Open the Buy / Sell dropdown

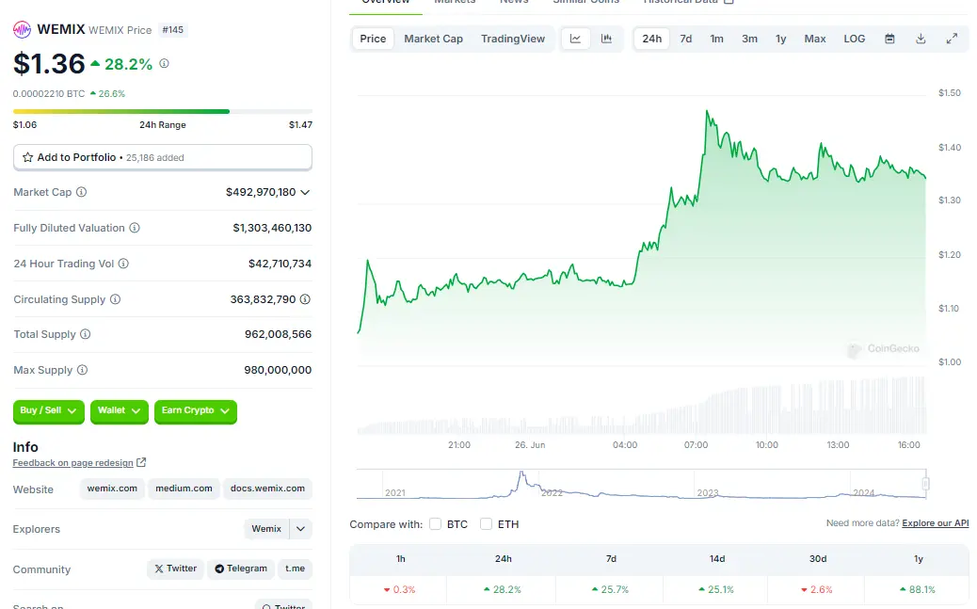(49, 411)
